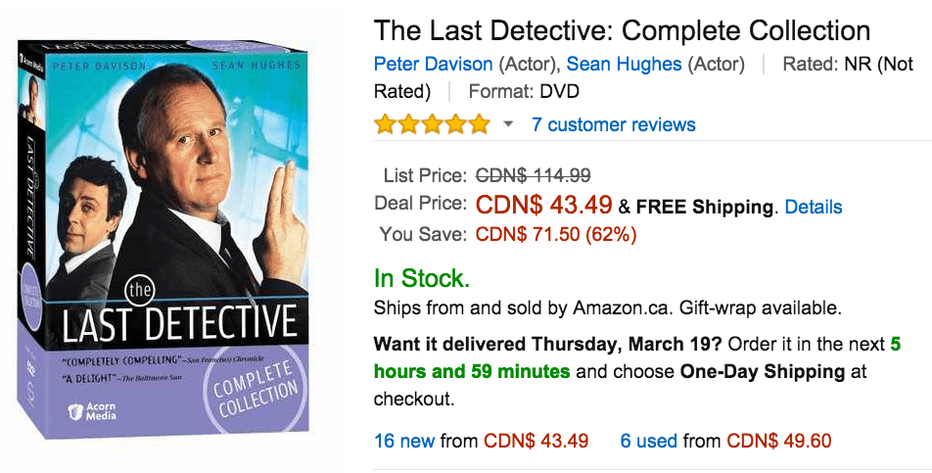Click the You Save amount

pyautogui.click(x=555, y=234)
